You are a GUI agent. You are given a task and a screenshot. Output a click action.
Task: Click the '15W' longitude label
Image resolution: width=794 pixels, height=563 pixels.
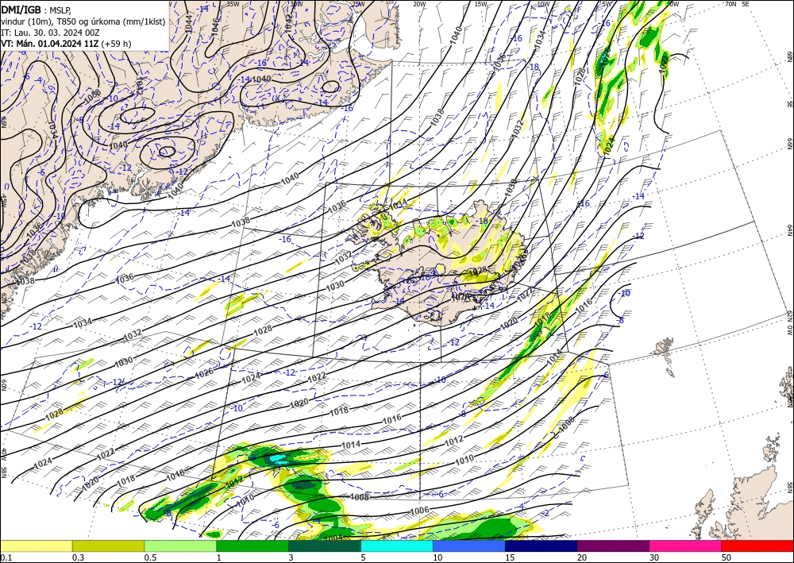pyautogui.click(x=481, y=4)
